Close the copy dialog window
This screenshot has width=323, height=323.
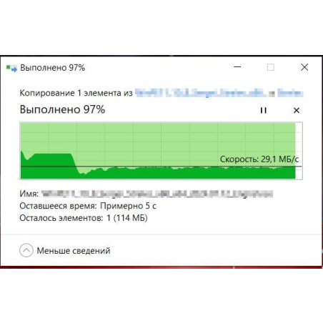[x=304, y=67]
